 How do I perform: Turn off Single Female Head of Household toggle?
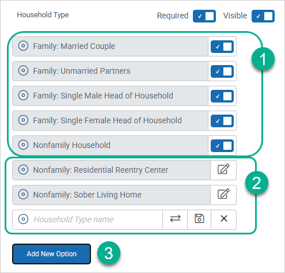(x=222, y=121)
